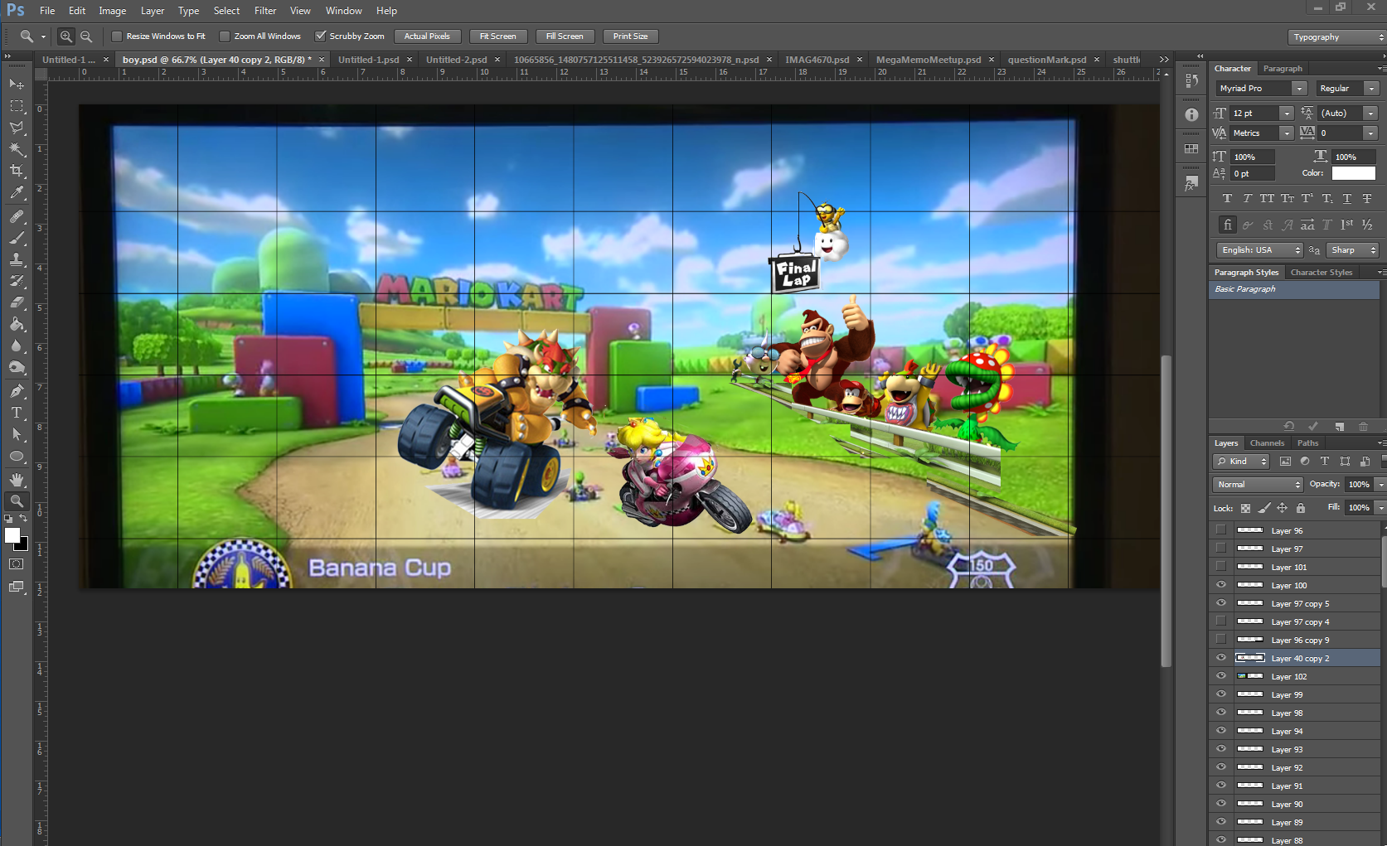Viewport: 1387px width, 846px height.
Task: Click the foreground color swatch
Action: pos(12,535)
